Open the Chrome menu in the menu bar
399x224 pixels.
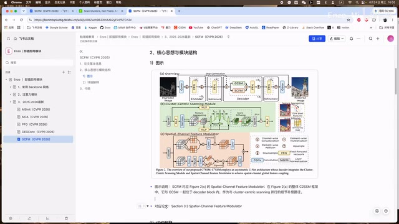16,2
